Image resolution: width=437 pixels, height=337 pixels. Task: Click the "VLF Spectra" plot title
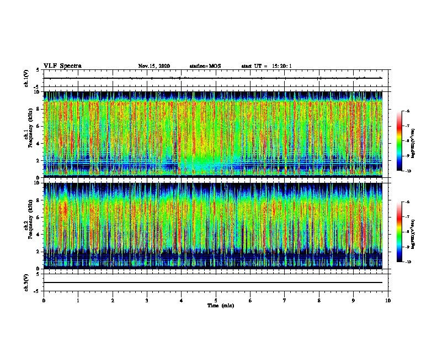click(x=62, y=66)
